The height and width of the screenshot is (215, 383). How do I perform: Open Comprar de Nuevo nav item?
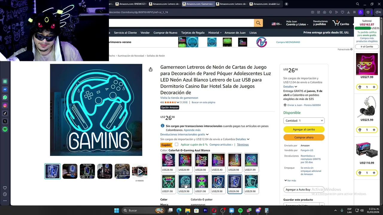(165, 33)
